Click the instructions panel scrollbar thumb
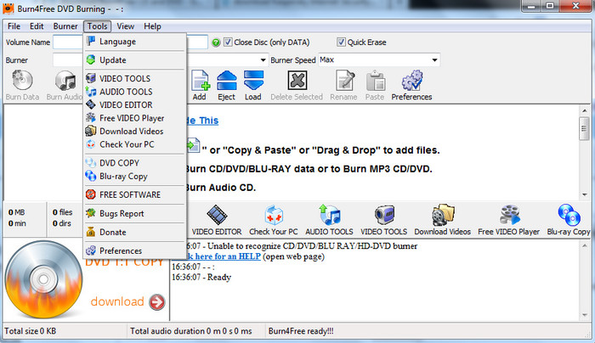 click(584, 129)
